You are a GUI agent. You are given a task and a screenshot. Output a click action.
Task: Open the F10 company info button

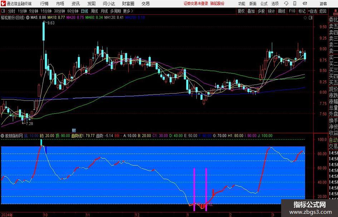point(292,11)
